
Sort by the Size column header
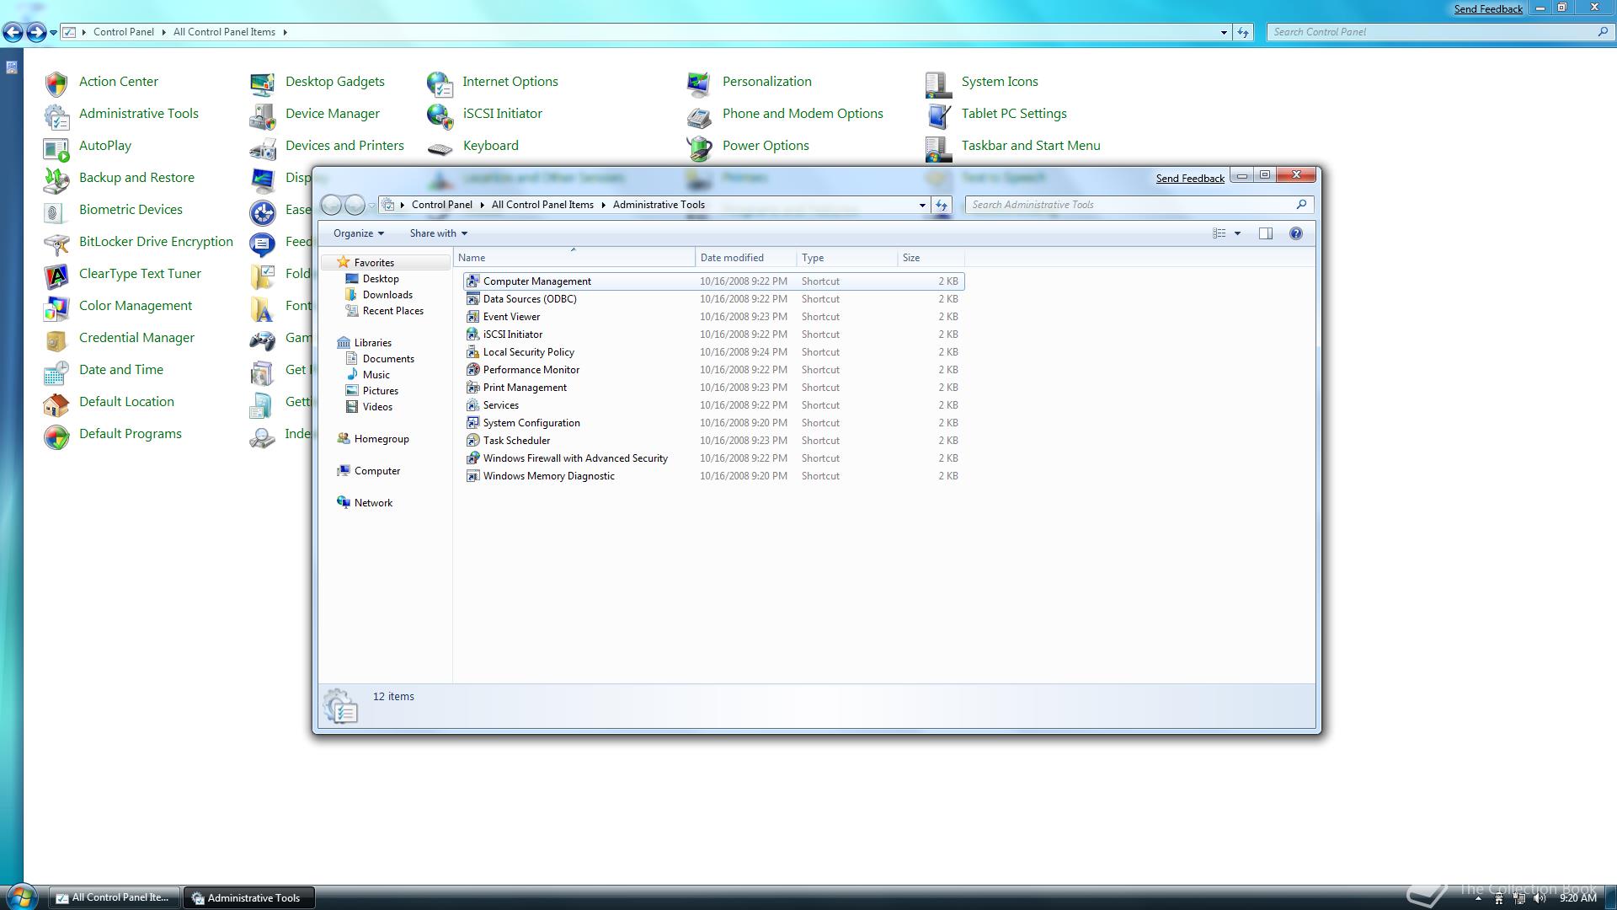coord(931,258)
